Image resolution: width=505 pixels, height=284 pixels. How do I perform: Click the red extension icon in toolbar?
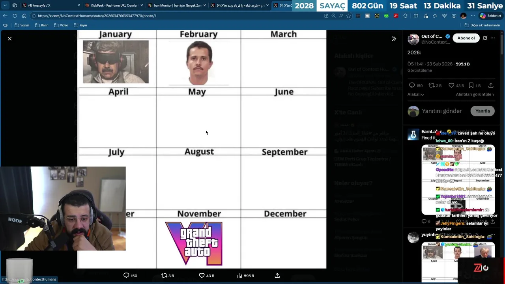pos(396,16)
